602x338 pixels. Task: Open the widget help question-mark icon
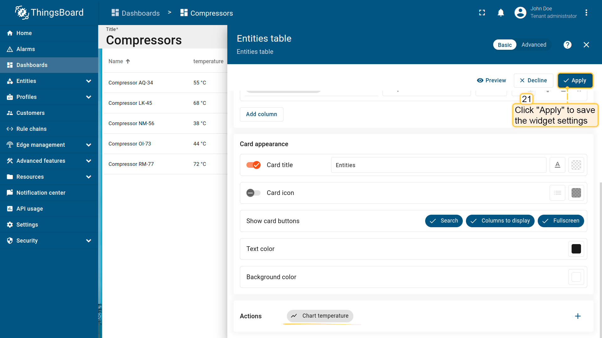567,45
